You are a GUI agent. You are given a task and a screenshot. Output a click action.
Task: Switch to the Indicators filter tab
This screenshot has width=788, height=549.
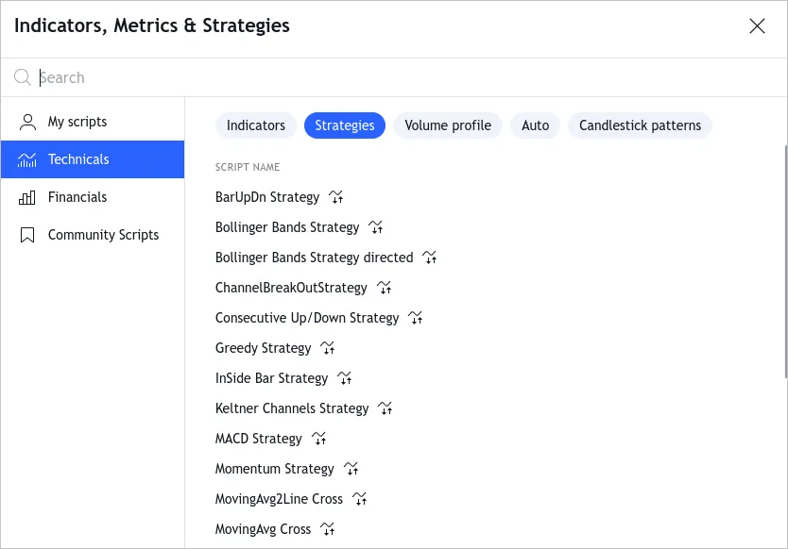point(256,125)
